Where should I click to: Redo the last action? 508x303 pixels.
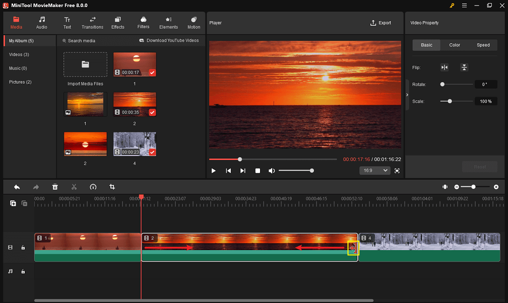click(x=36, y=187)
